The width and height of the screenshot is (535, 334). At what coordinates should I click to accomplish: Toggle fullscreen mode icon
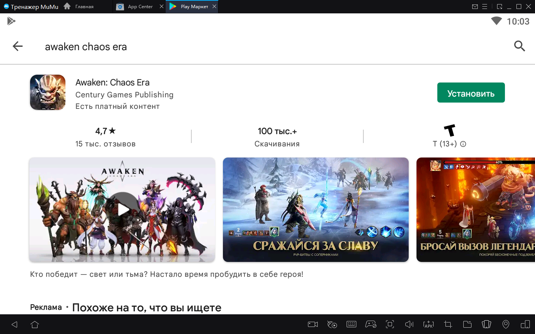pyautogui.click(x=390, y=324)
